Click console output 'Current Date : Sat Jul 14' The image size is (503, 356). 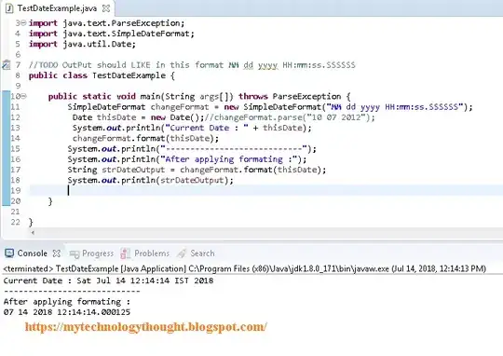pos(108,281)
